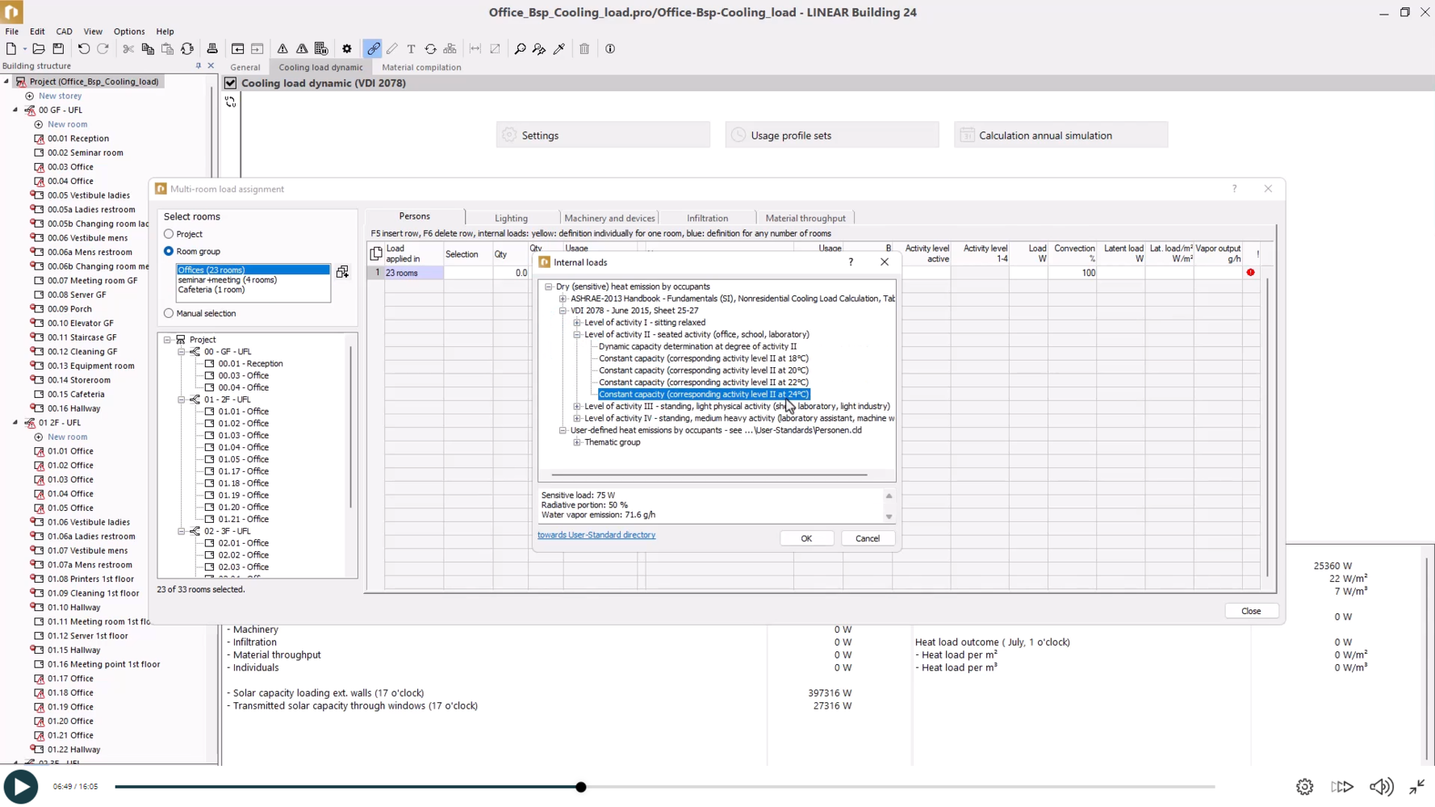Screen dimensions: 1435x807
Task: Collapse the 01 - 2F - UFL tree node
Action: (x=182, y=399)
